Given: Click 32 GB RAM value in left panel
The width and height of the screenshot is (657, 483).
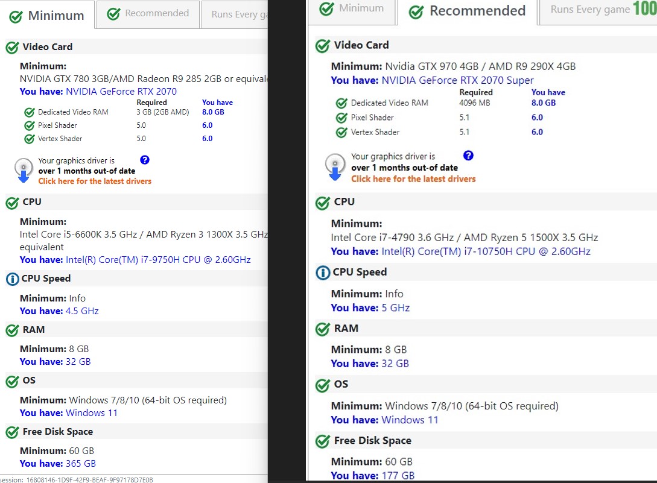Looking at the screenshot, I should [78, 362].
